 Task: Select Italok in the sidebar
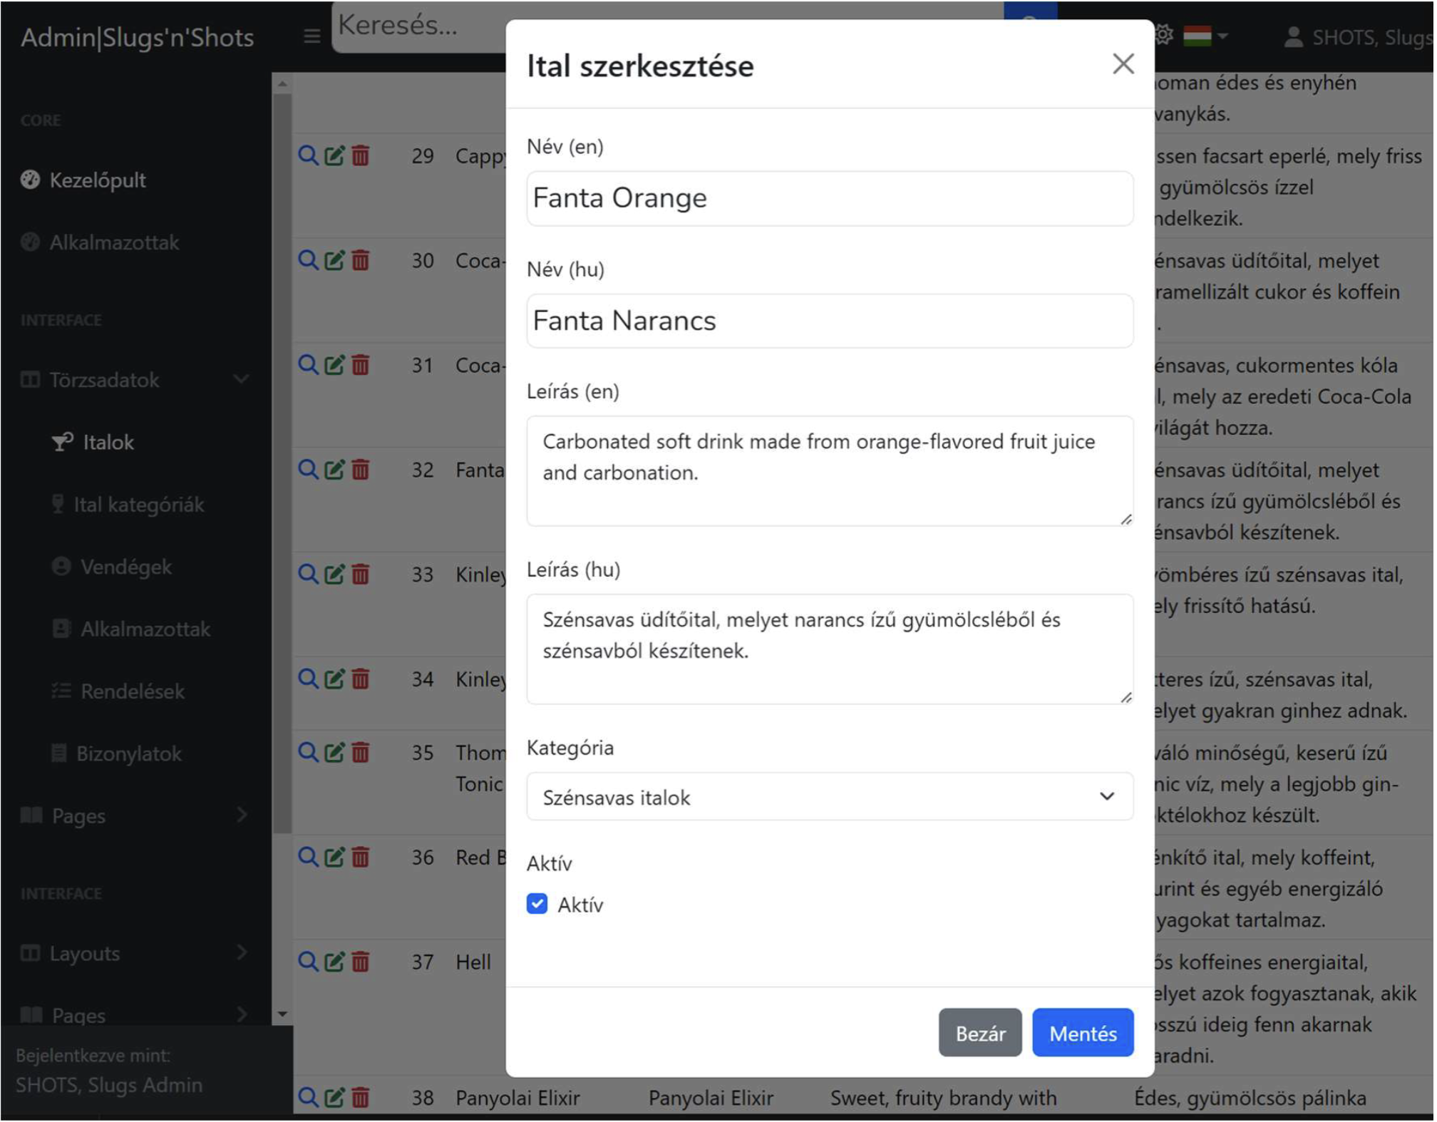tap(93, 443)
